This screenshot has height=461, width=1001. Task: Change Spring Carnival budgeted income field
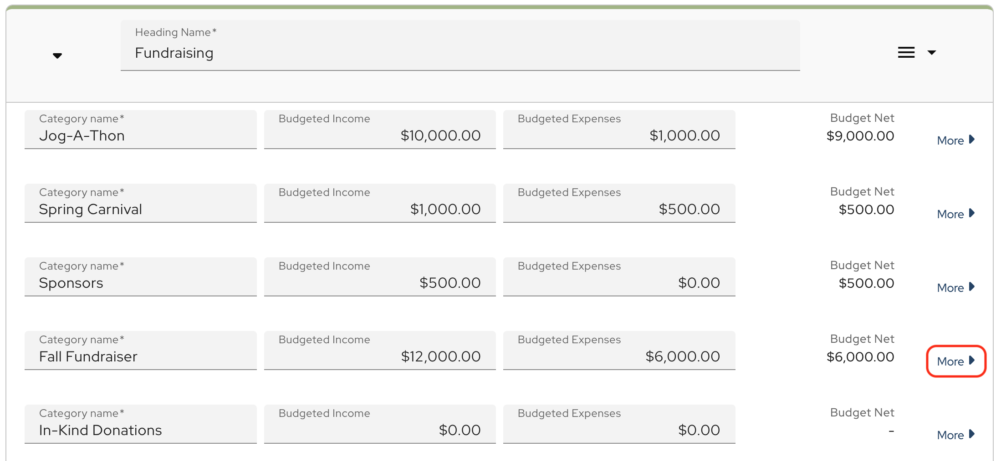point(380,209)
